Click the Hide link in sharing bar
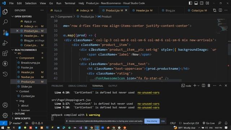This screenshot has width=231, height=130. 163,121
